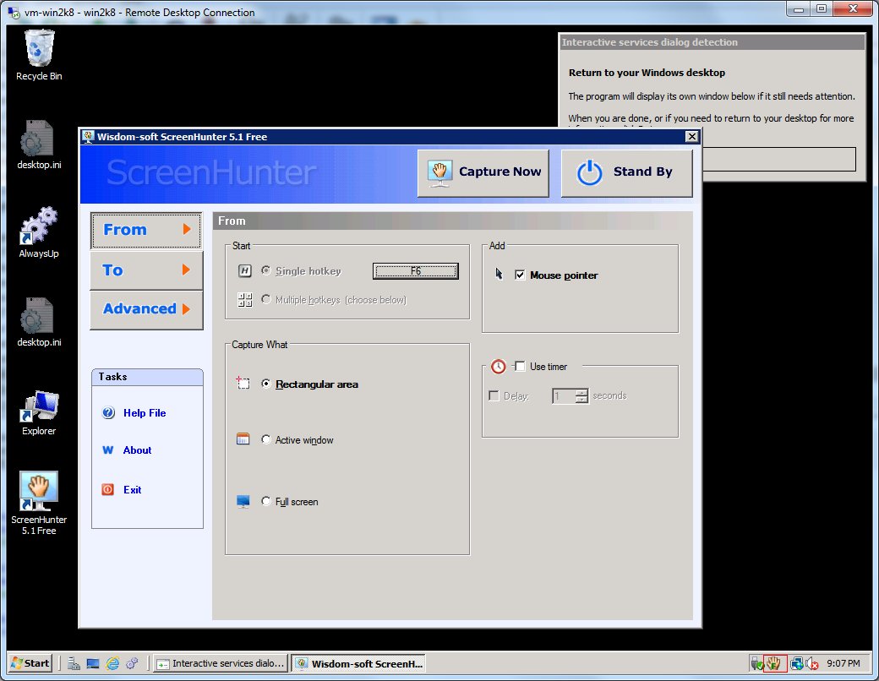Click the full screen monitor icon
The height and width of the screenshot is (681, 879).
tap(243, 501)
